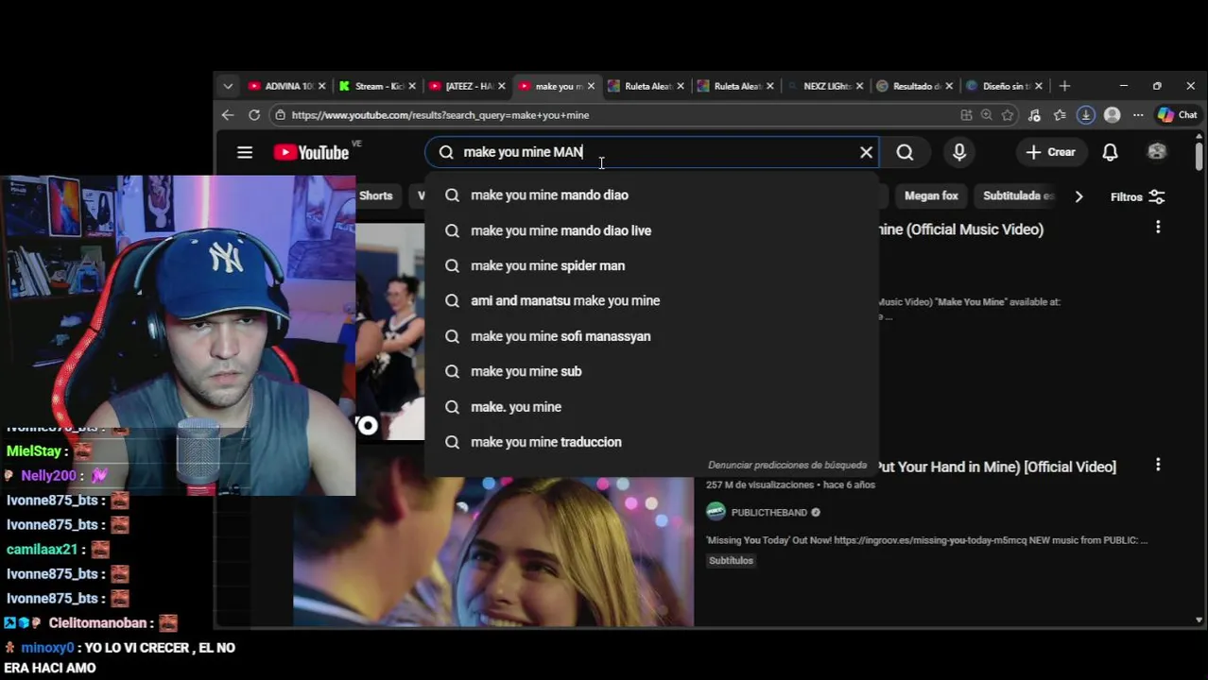Close the make you mine tab
The height and width of the screenshot is (680, 1208).
point(591,86)
